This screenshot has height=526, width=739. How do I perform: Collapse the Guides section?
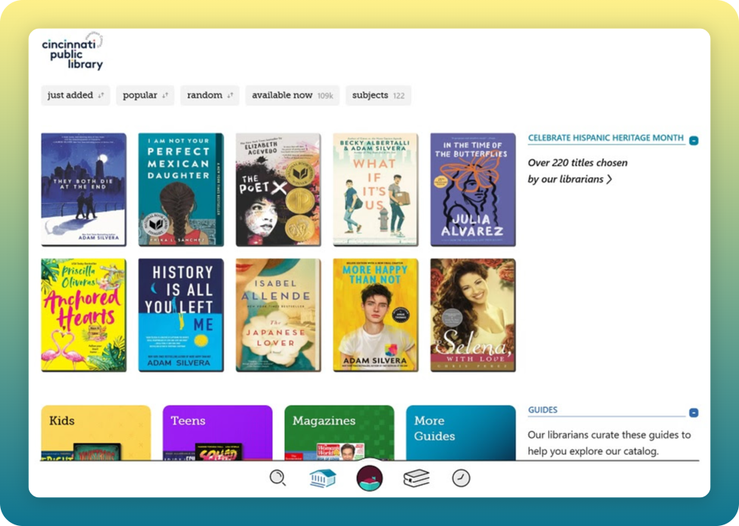coord(694,412)
